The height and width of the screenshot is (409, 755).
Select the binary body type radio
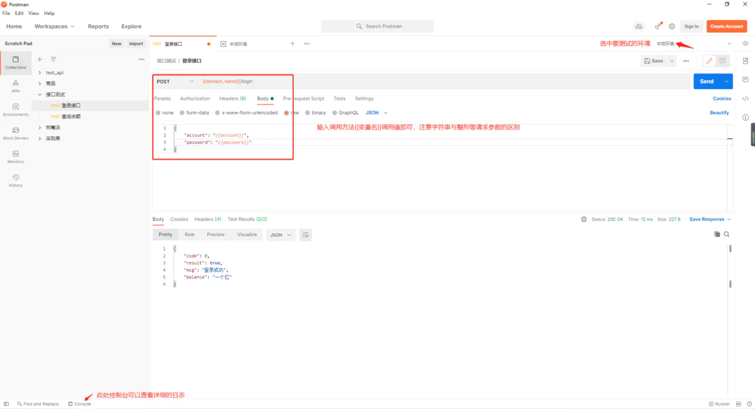[308, 113]
